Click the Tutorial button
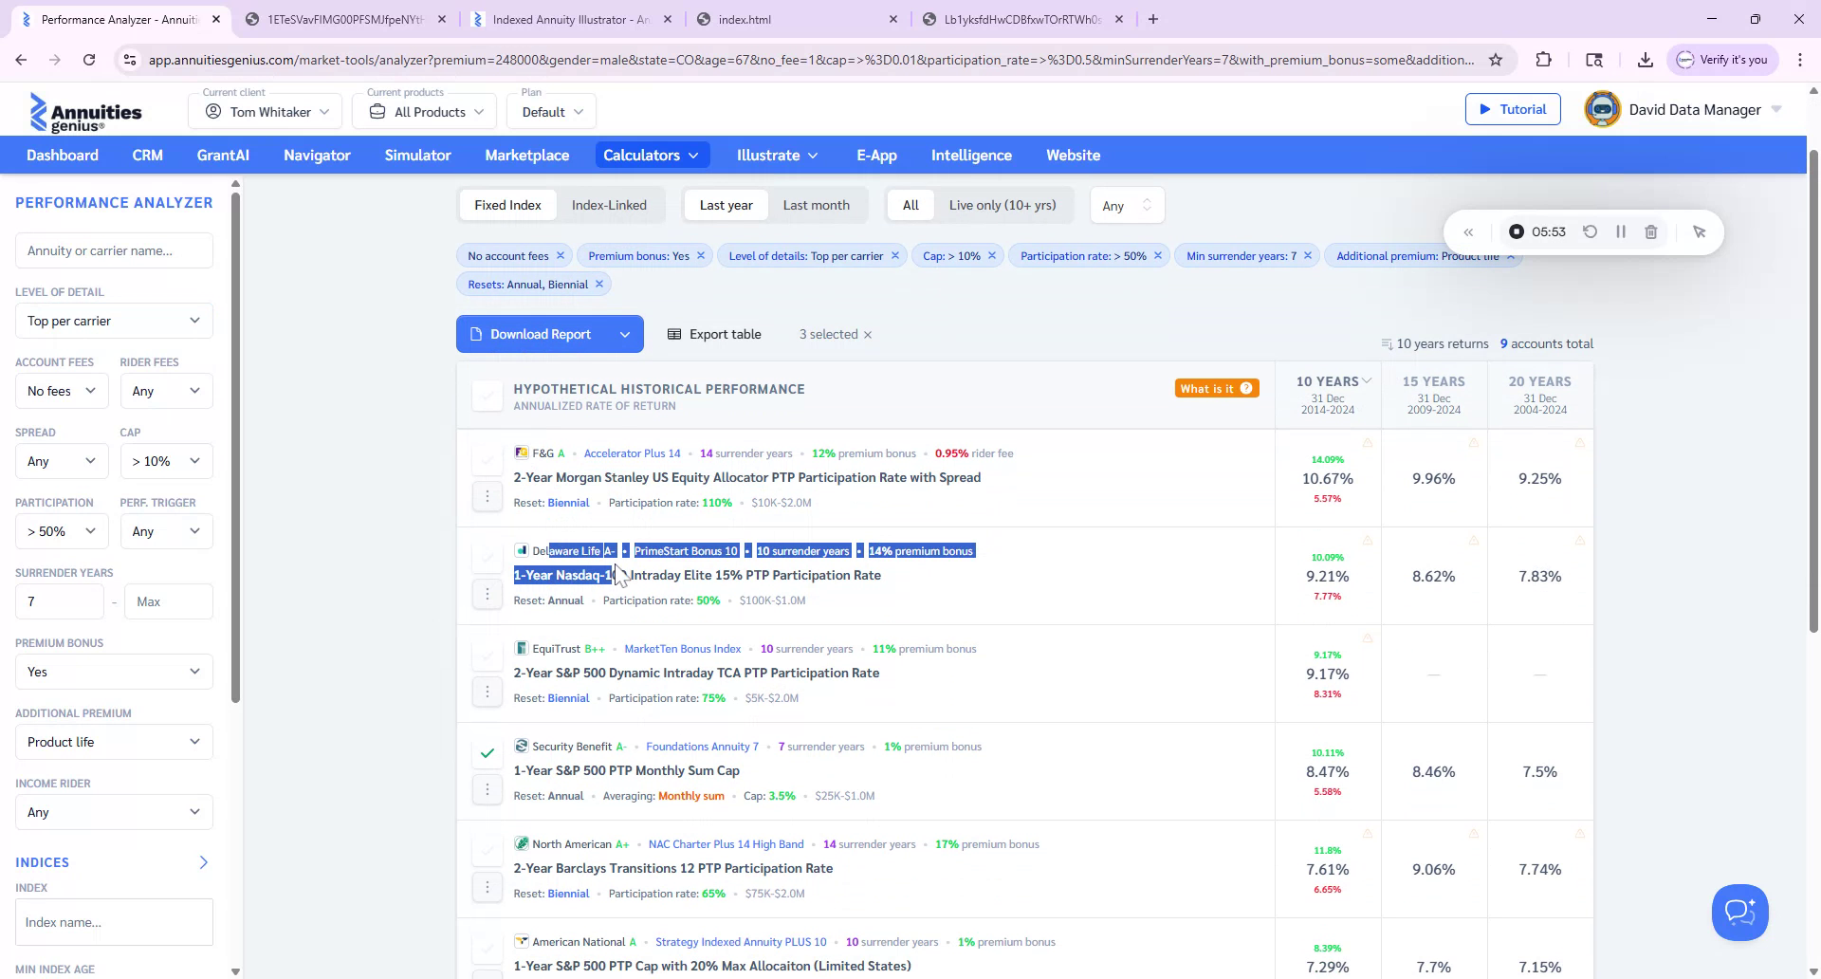This screenshot has width=1821, height=979. [x=1513, y=109]
